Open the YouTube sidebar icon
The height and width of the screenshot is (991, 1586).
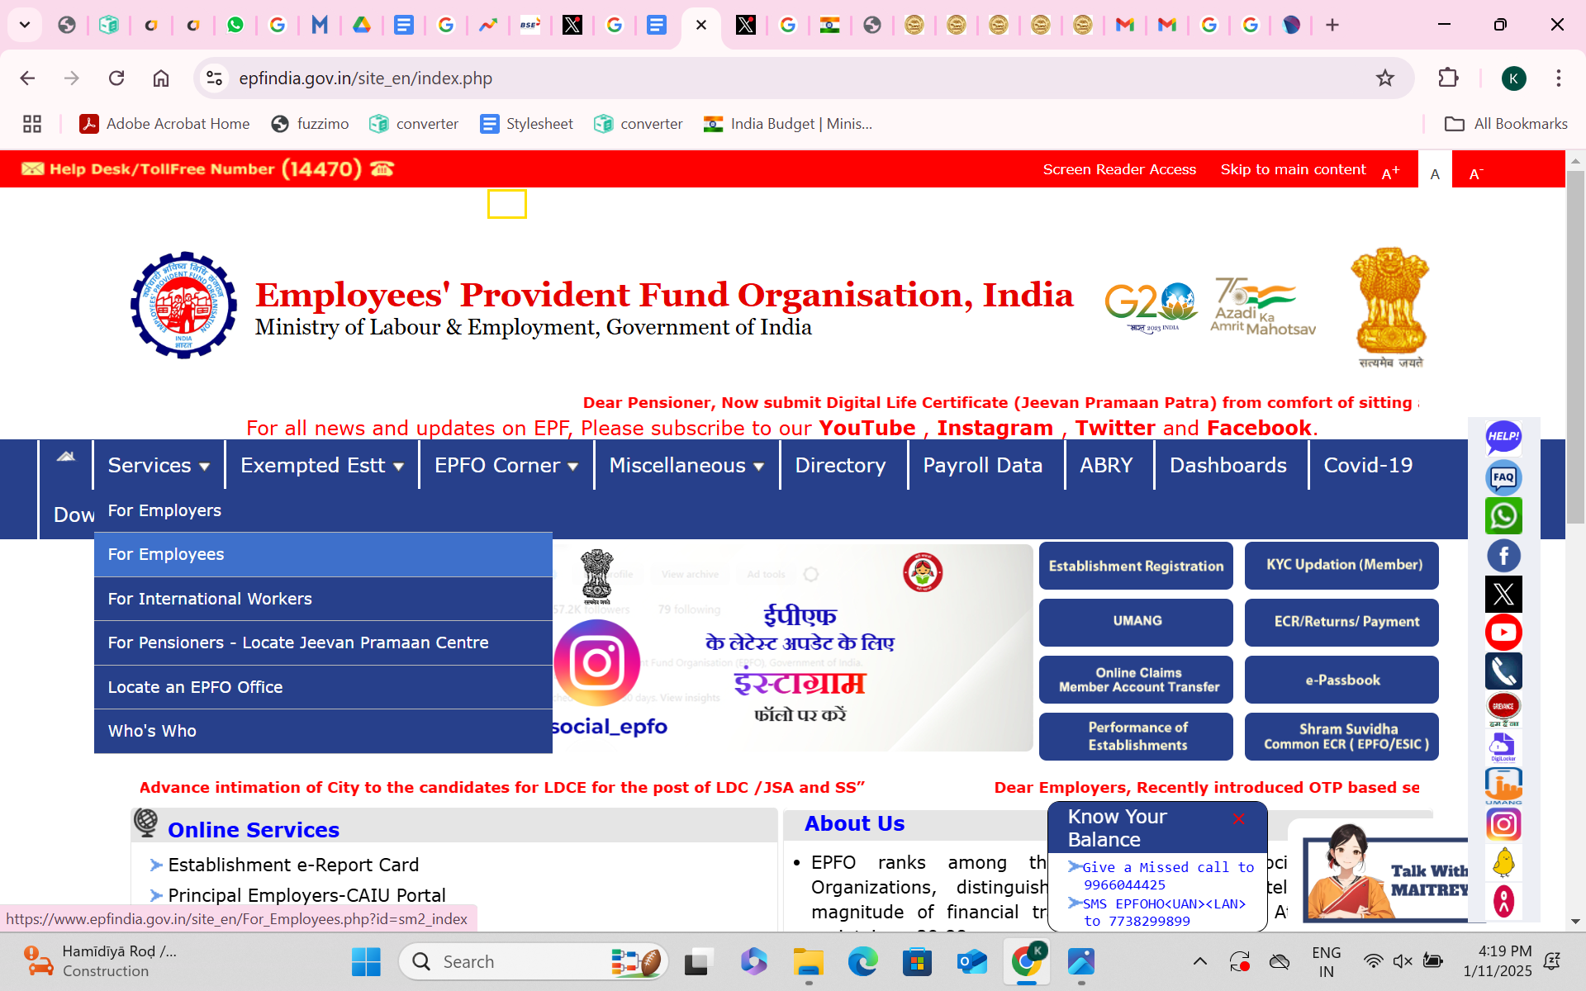1504,632
